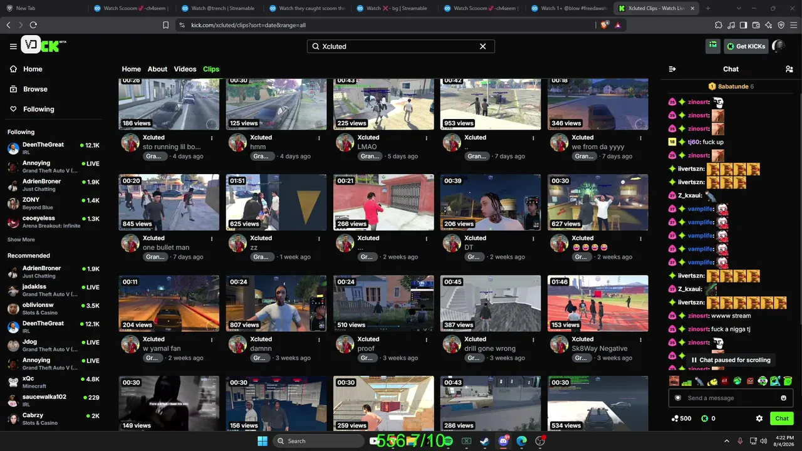Screen dimensions: 802x451
Task: Open options menu for 'w yamal fan' clip
Action: point(212,340)
